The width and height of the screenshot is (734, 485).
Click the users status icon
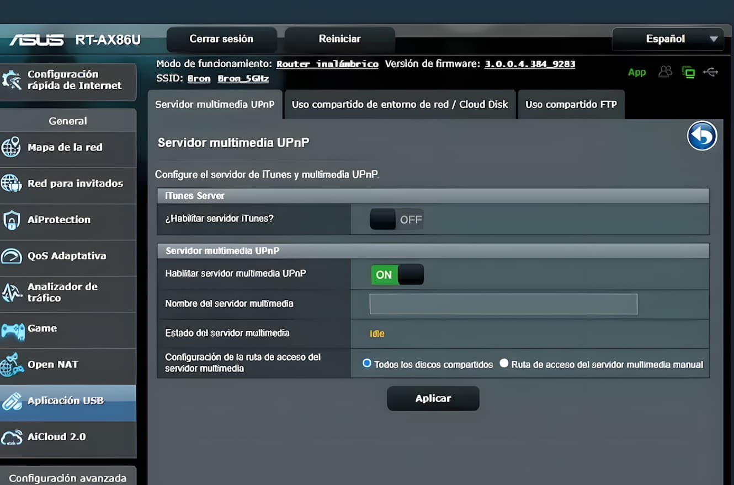click(666, 72)
